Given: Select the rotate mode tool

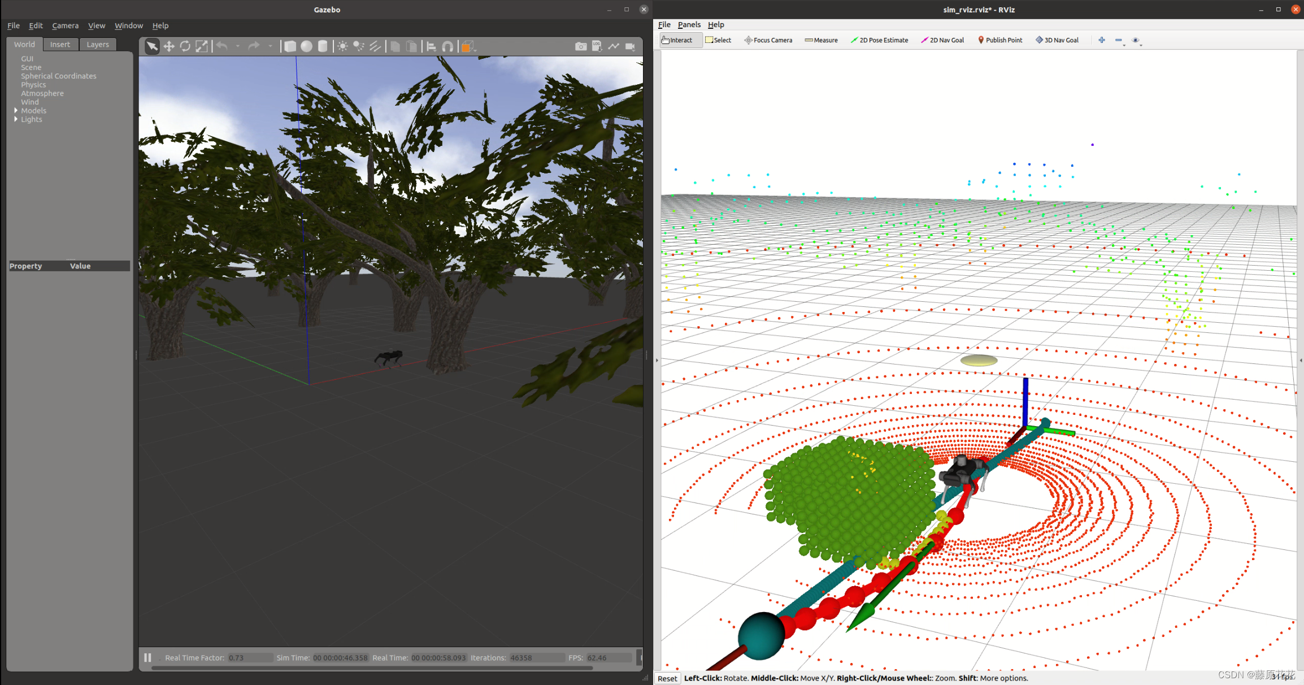Looking at the screenshot, I should point(185,46).
